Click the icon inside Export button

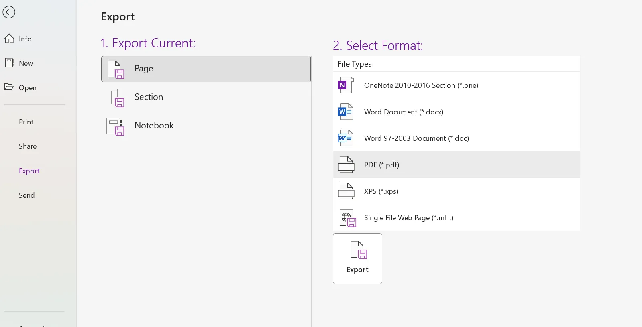coord(359,250)
